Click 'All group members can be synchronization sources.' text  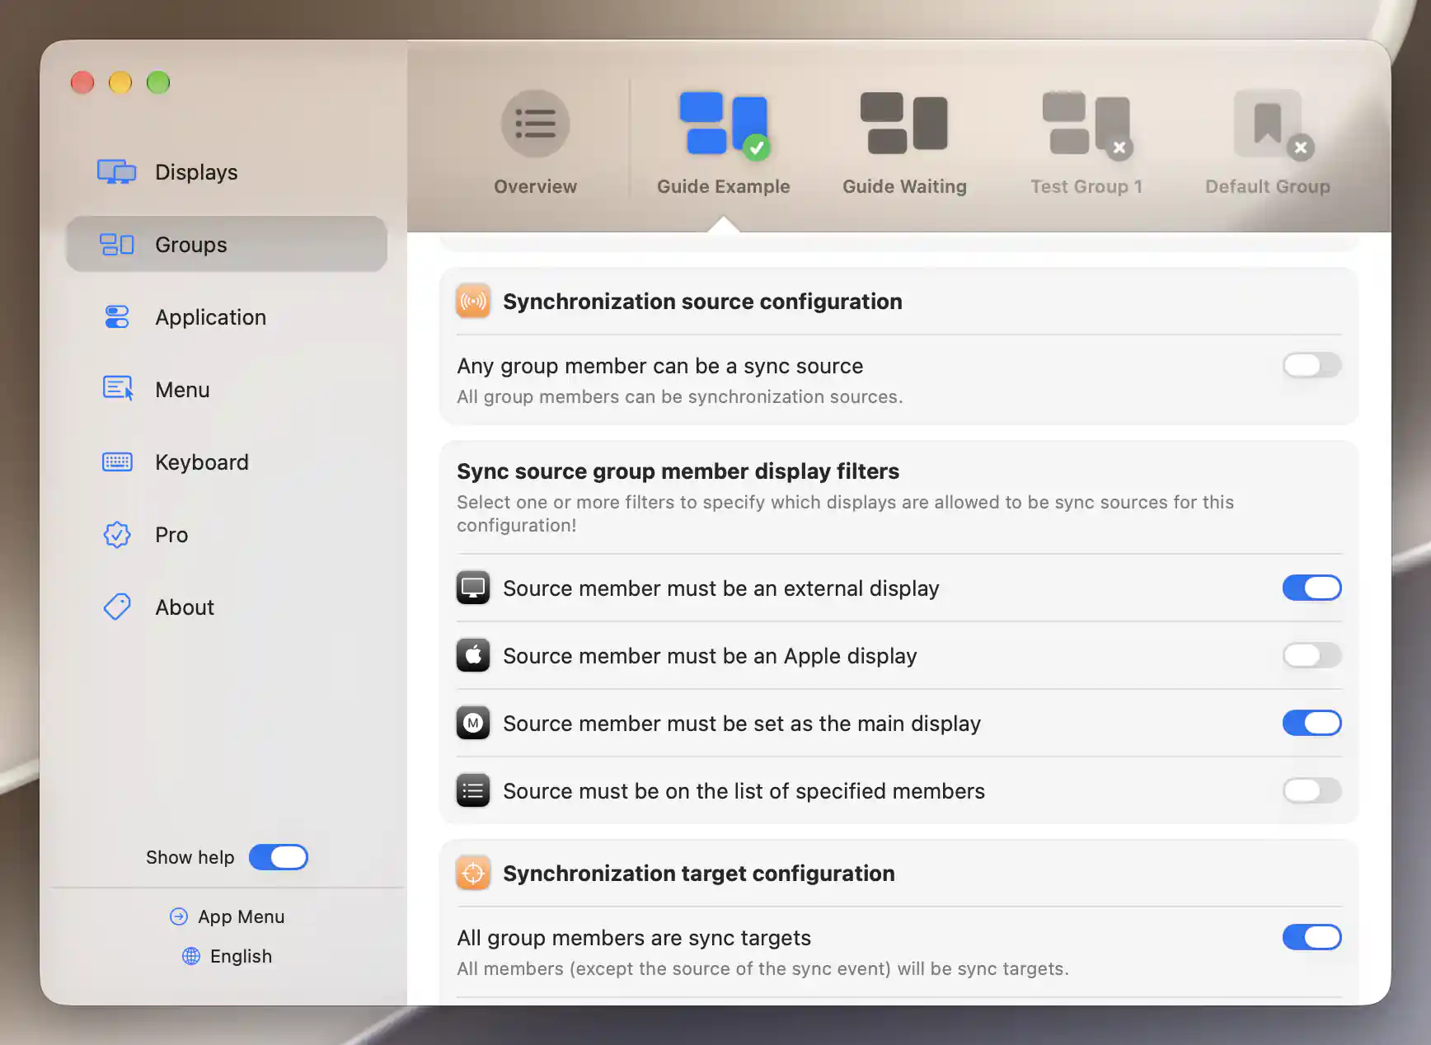coord(680,397)
